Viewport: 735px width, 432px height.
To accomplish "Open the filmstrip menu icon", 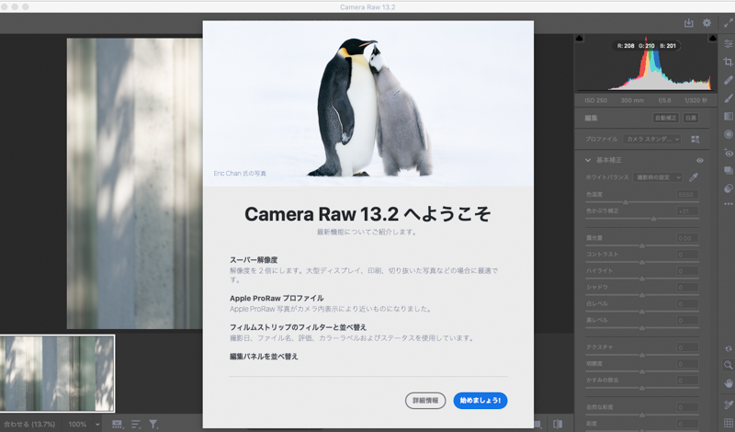I will click(117, 424).
